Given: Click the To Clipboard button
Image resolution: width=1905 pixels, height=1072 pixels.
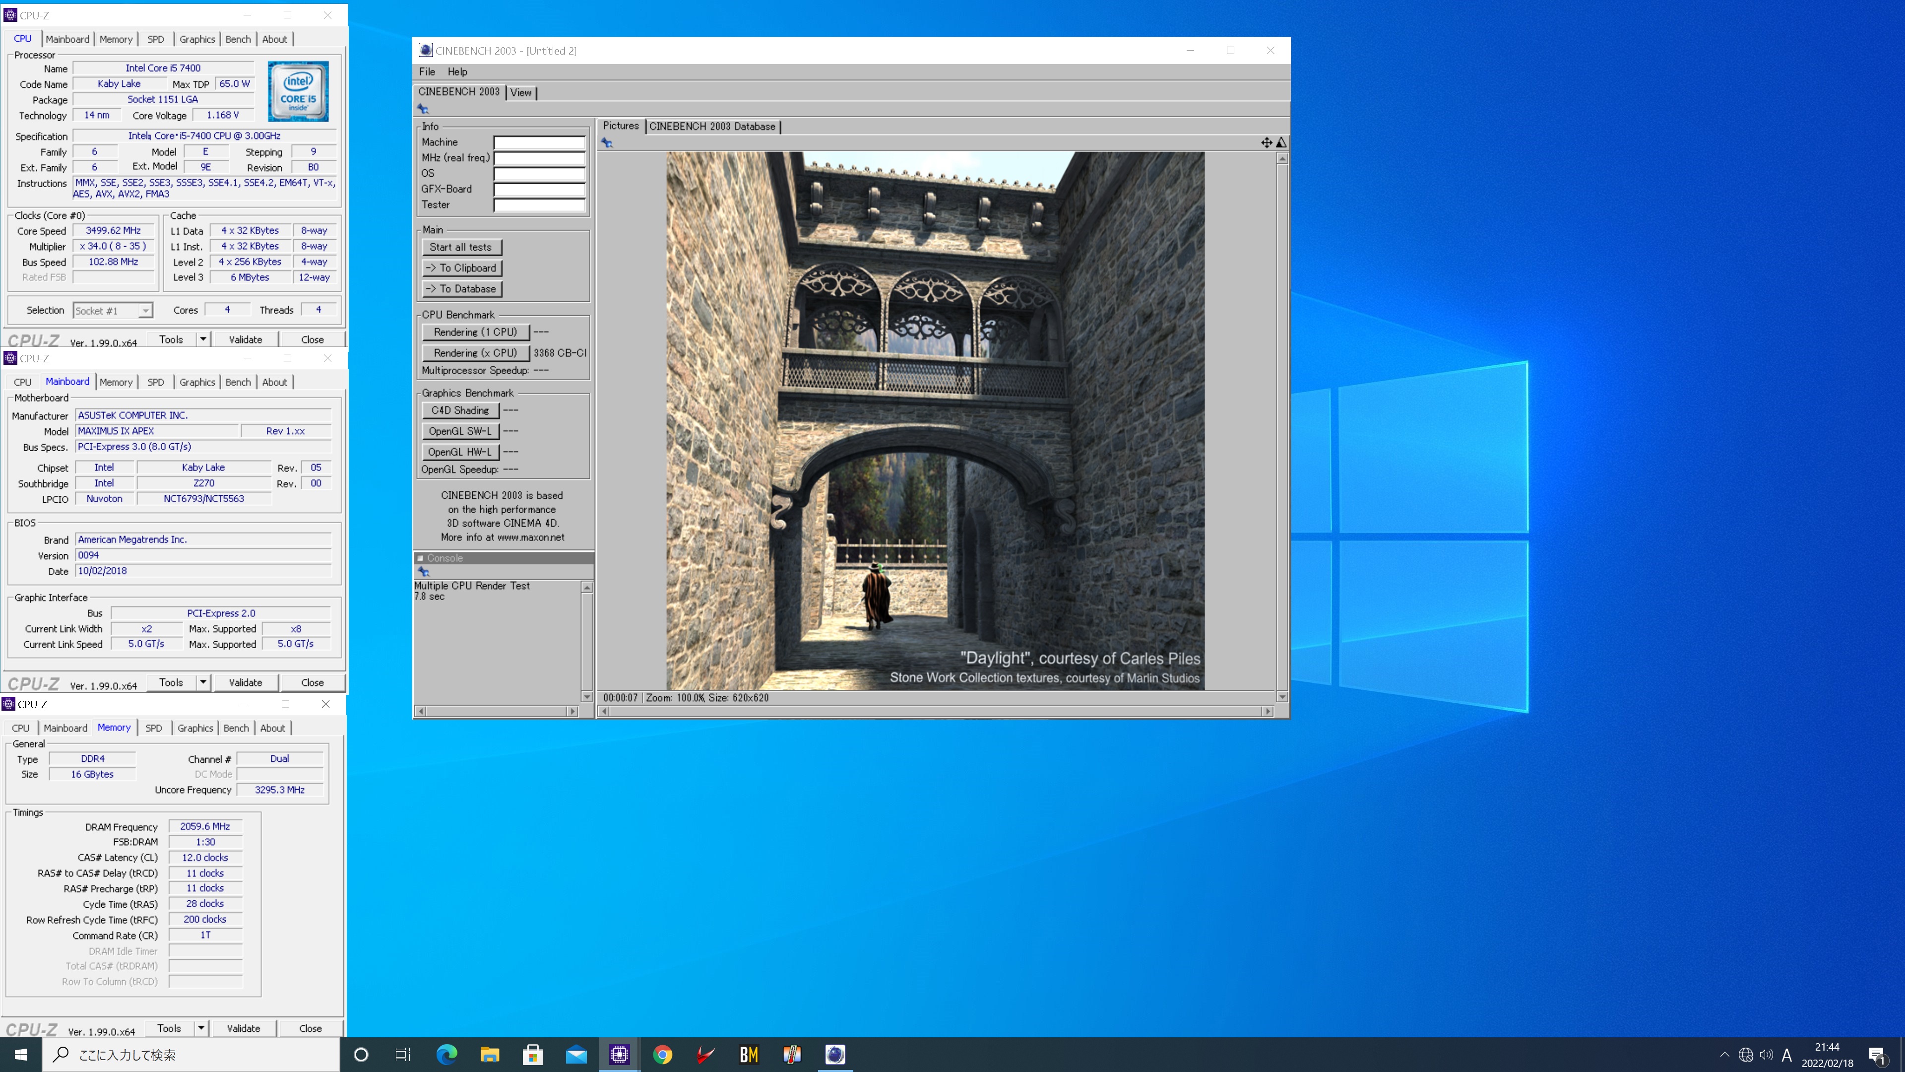Looking at the screenshot, I should coord(461,268).
